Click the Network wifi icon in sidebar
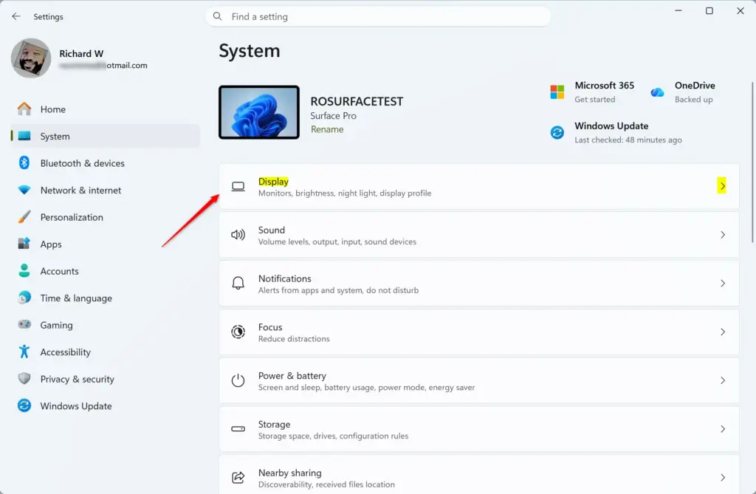The height and width of the screenshot is (494, 756). 24,190
